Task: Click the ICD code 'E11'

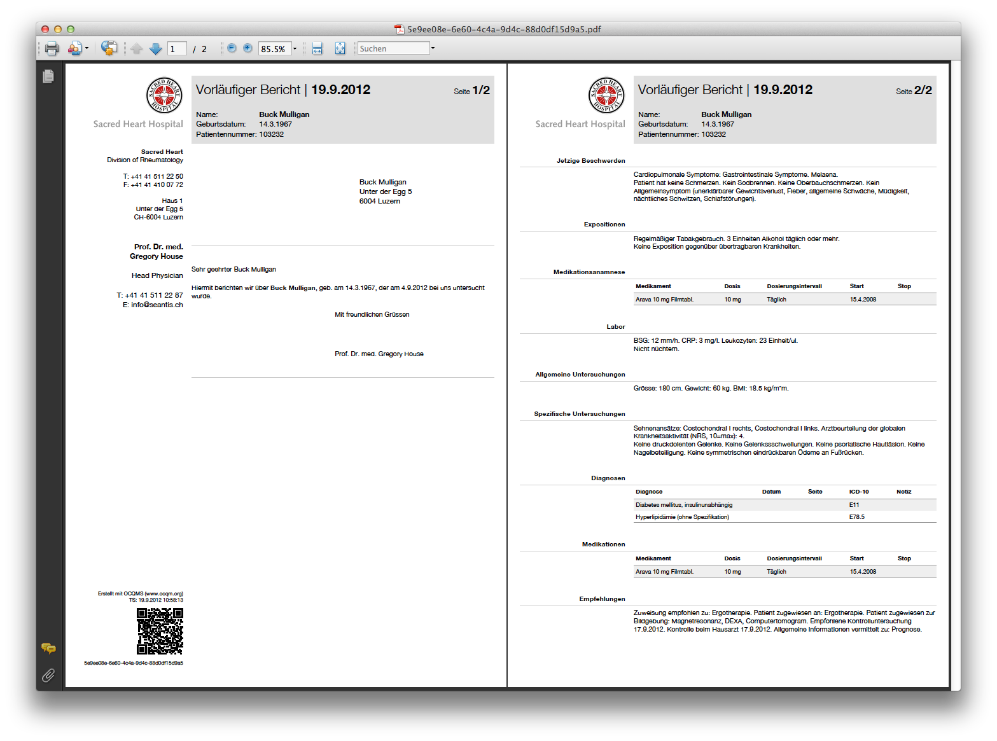Action: click(x=854, y=505)
